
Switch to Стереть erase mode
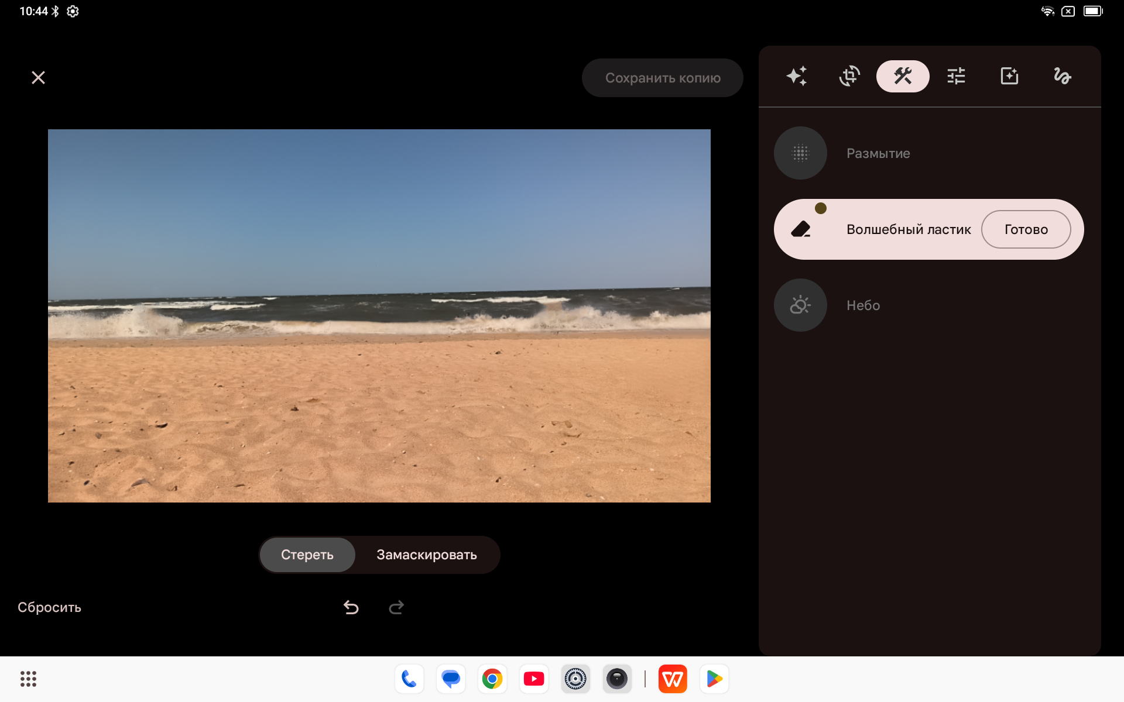click(307, 555)
